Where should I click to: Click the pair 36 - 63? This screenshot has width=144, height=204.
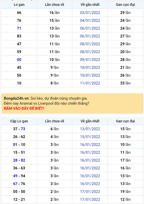[x=19, y=168]
